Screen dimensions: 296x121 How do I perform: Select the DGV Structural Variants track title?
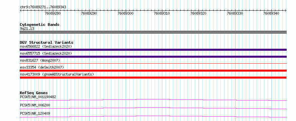47,42
